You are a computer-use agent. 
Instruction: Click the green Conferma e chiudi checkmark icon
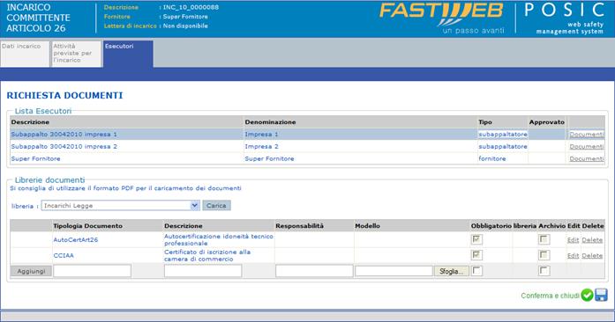pos(587,295)
